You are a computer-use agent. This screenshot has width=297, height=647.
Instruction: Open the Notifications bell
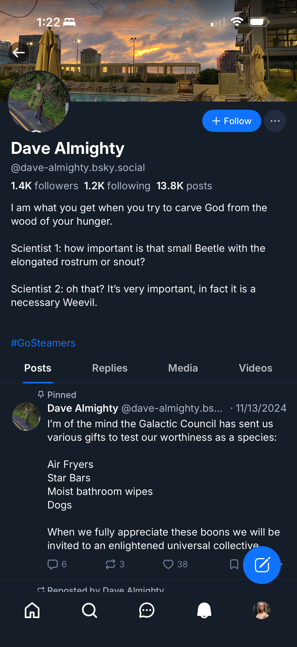pos(204,610)
